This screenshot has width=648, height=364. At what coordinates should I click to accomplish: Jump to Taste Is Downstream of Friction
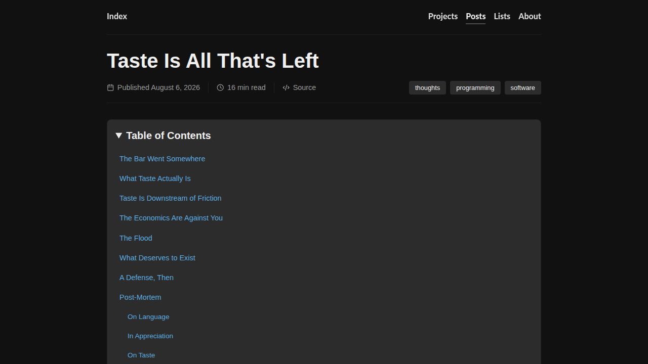[x=170, y=198]
